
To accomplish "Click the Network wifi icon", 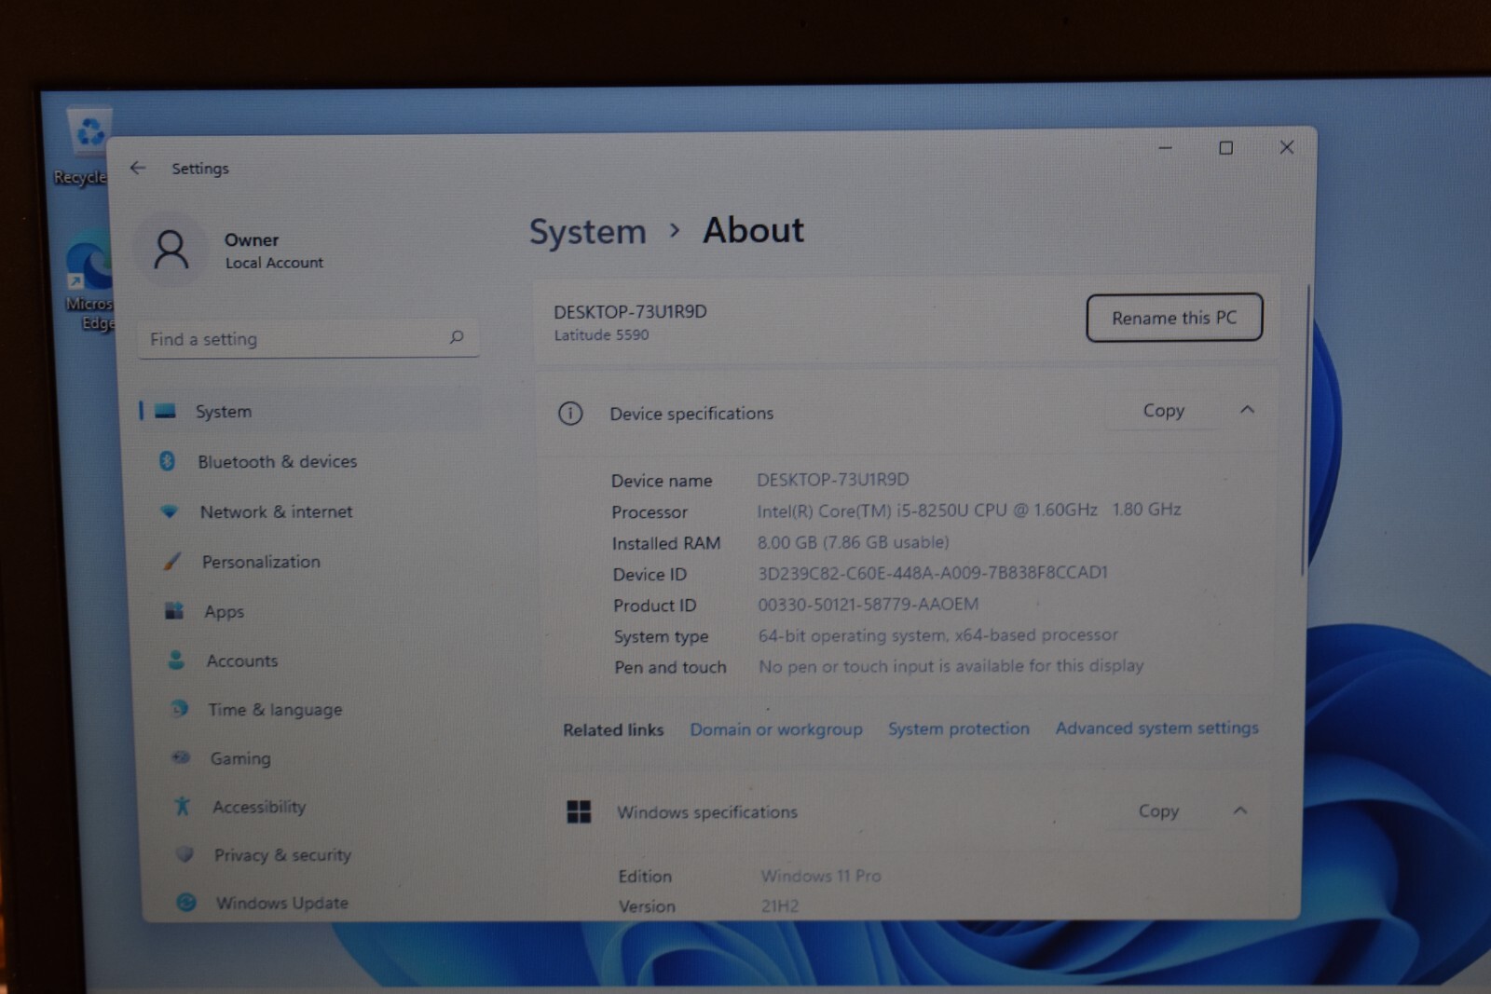I will [x=169, y=511].
